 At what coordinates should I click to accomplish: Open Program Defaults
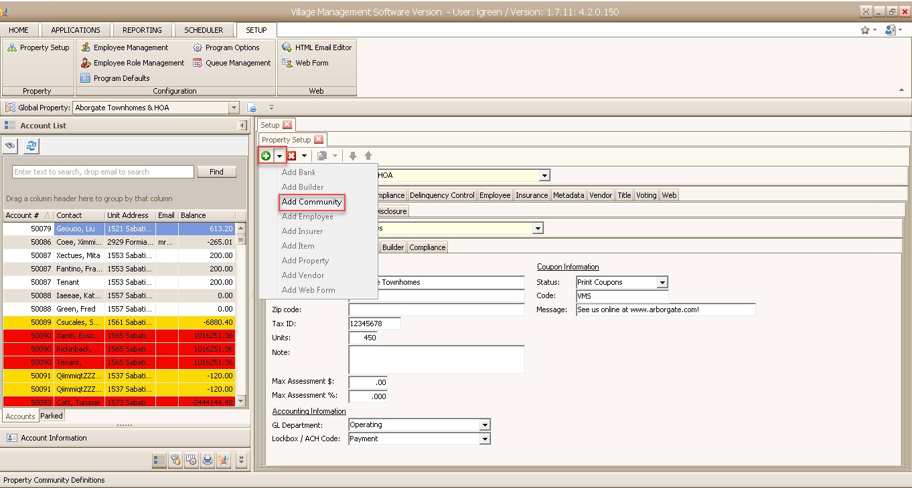point(115,78)
